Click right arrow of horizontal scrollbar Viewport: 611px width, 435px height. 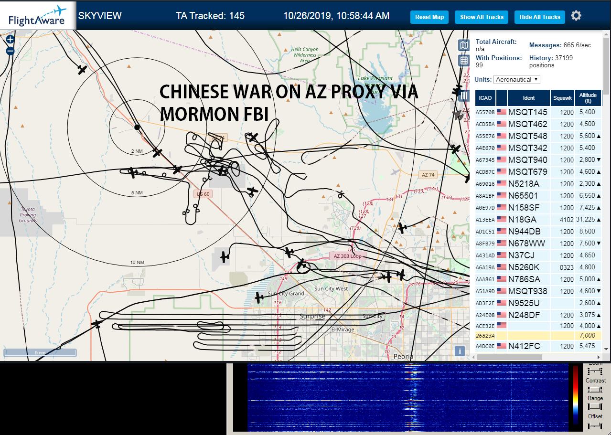pos(599,357)
